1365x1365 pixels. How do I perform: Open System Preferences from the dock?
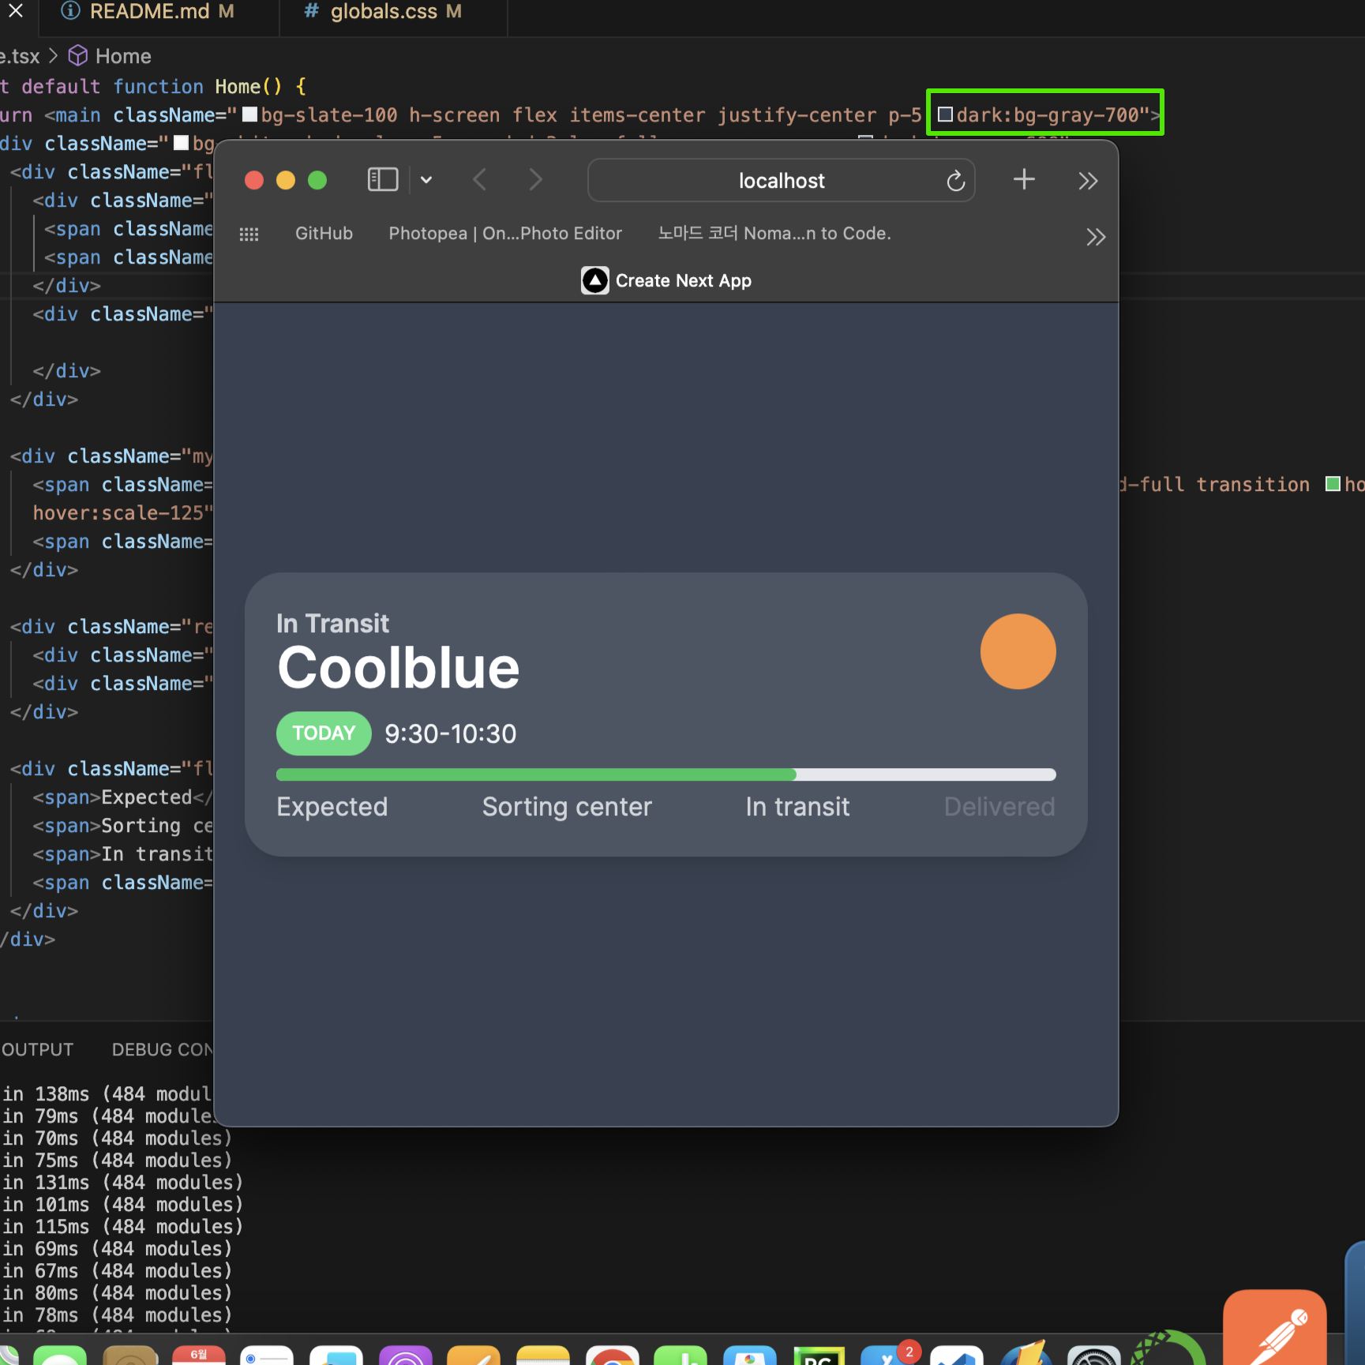point(1093,1356)
